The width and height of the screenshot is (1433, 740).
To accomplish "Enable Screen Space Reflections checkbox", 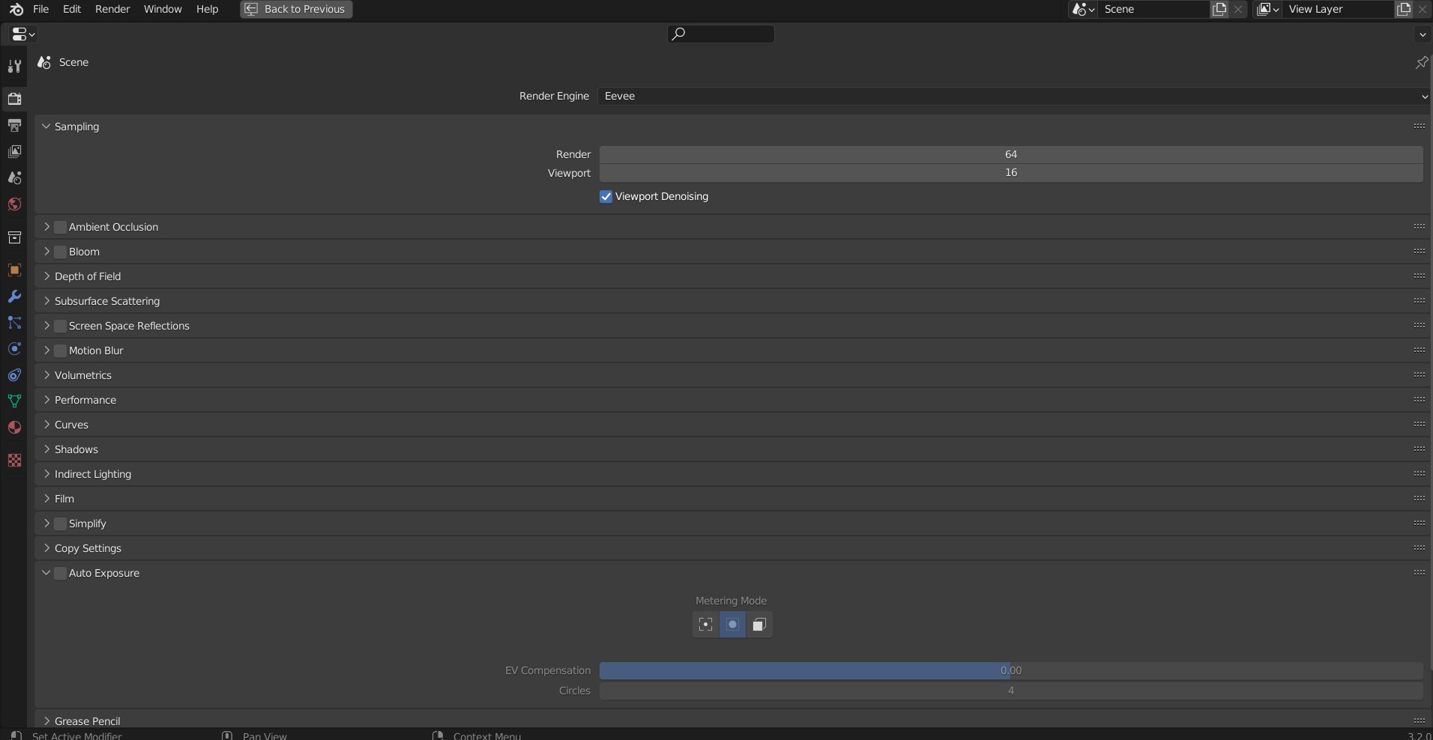I will coord(61,326).
